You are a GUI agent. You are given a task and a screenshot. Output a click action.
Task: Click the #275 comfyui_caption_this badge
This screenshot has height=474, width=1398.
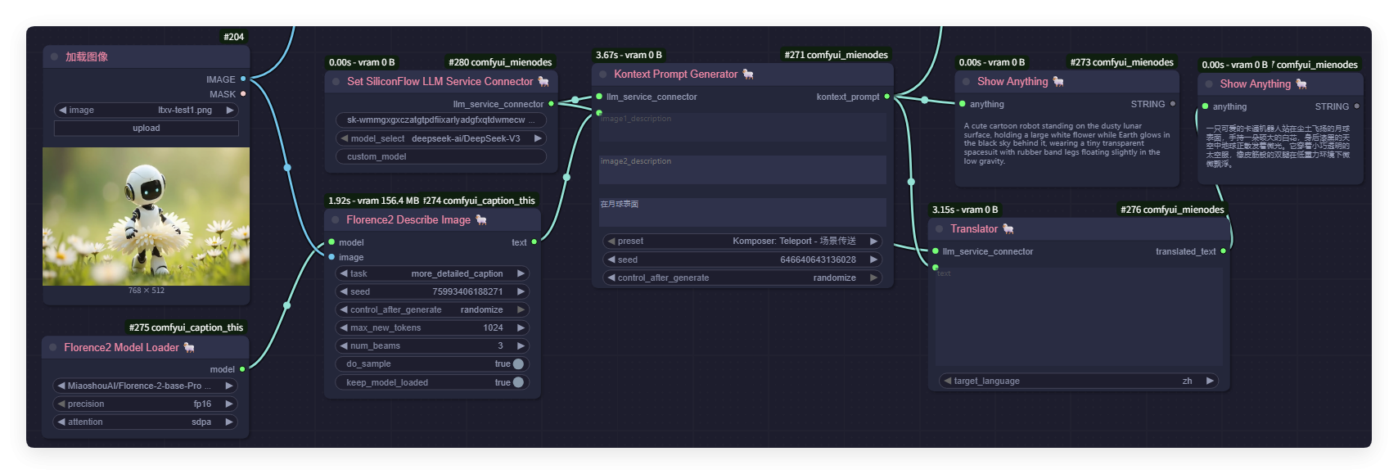coord(186,327)
